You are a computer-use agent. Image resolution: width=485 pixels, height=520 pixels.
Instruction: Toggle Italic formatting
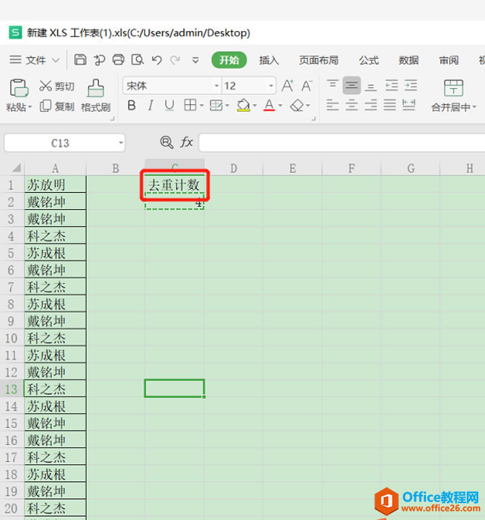click(150, 106)
